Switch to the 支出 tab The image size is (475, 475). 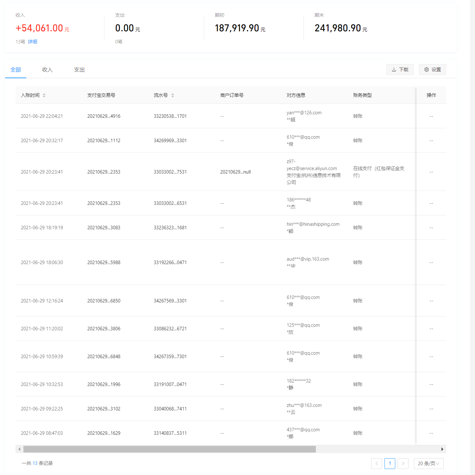(79, 70)
